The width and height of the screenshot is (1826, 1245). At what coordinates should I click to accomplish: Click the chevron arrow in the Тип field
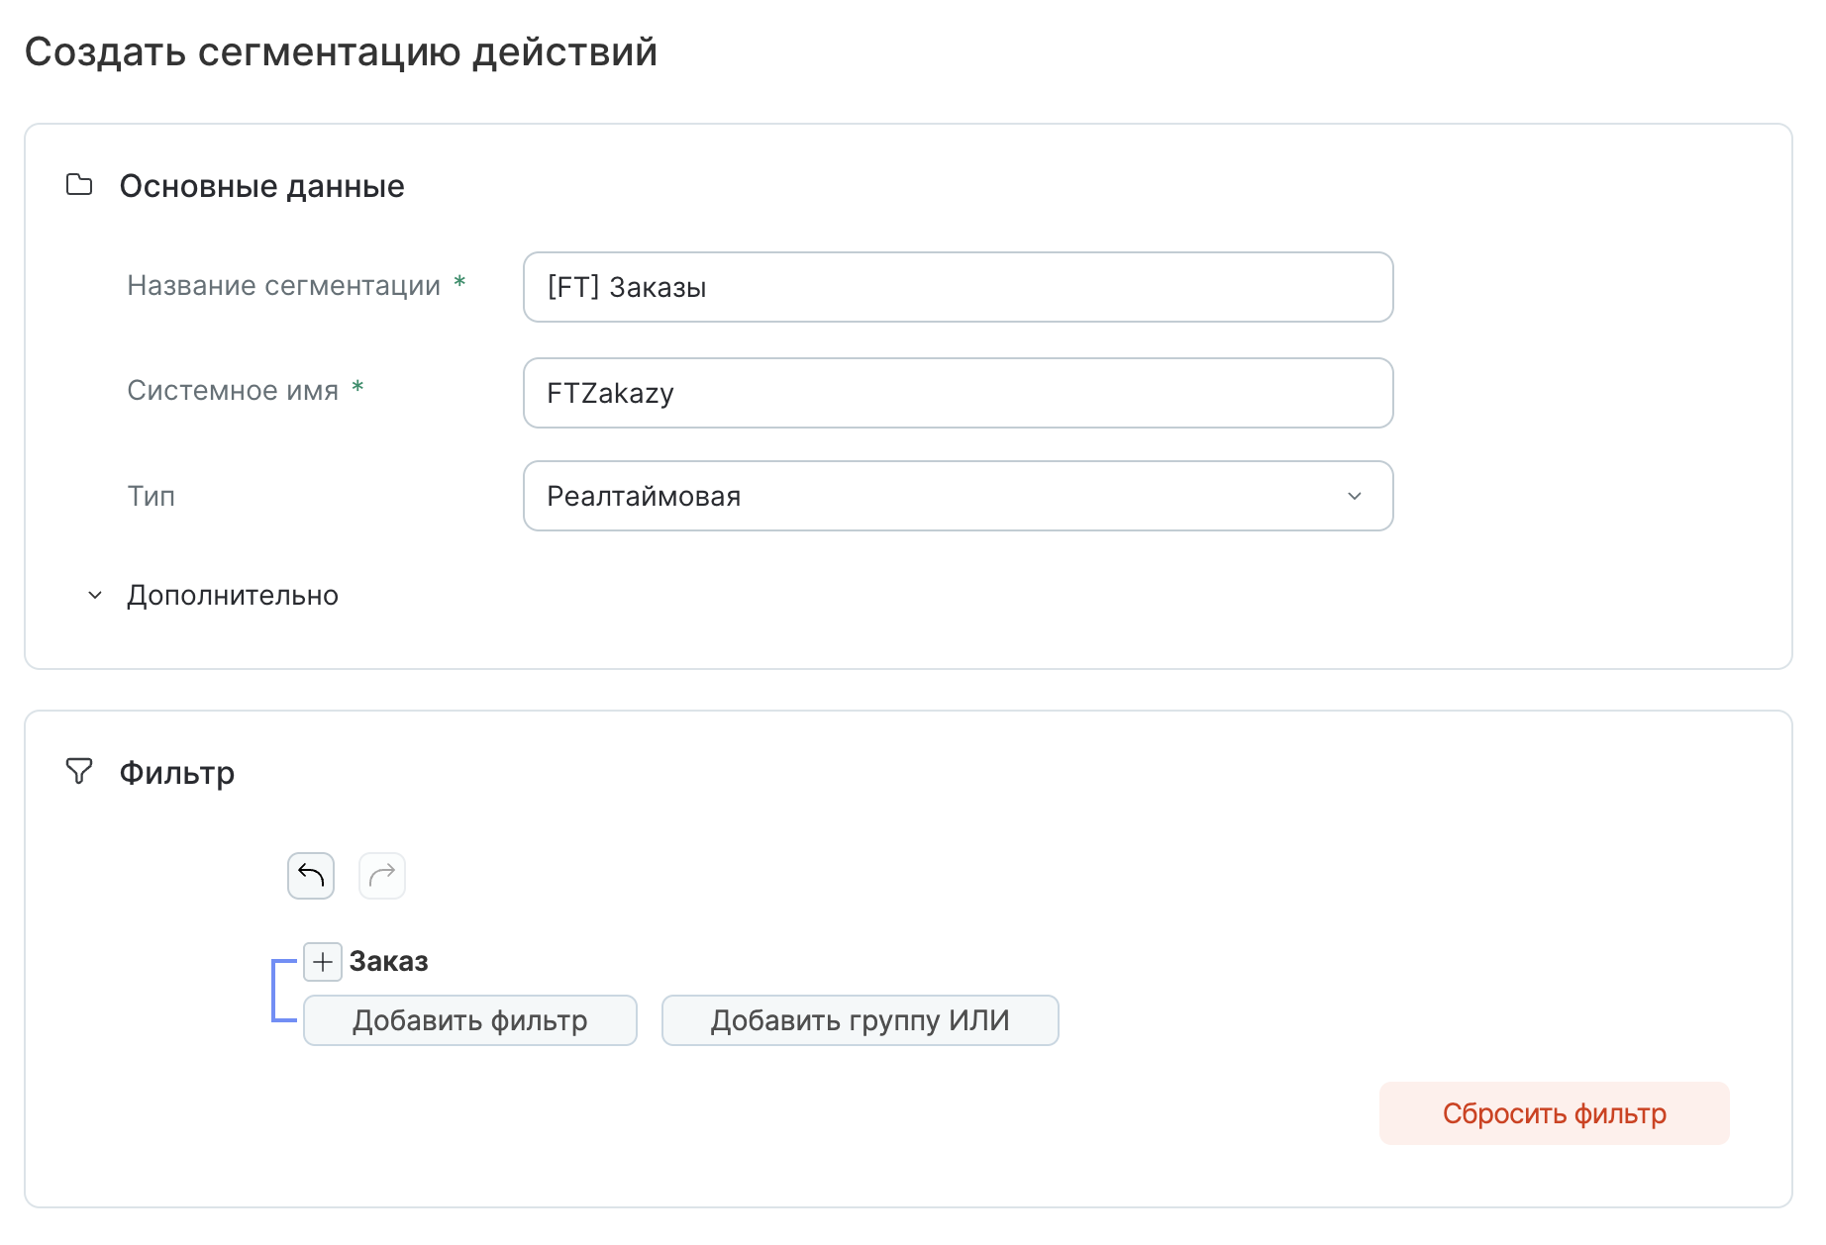[1355, 496]
